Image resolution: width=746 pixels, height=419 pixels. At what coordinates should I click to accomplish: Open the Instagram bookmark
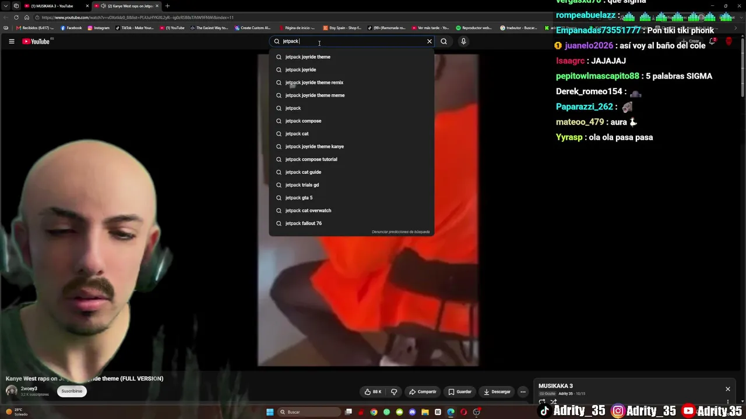98,28
